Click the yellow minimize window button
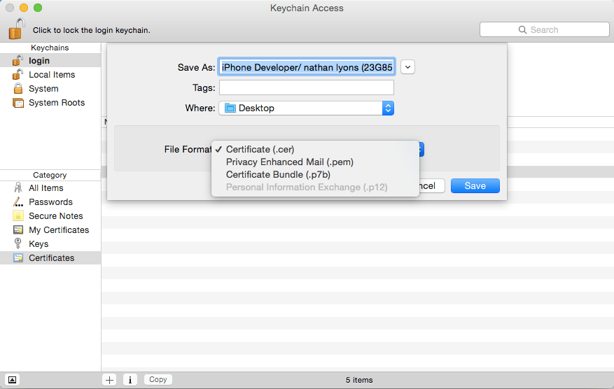This screenshot has height=389, width=614. pos(24,8)
